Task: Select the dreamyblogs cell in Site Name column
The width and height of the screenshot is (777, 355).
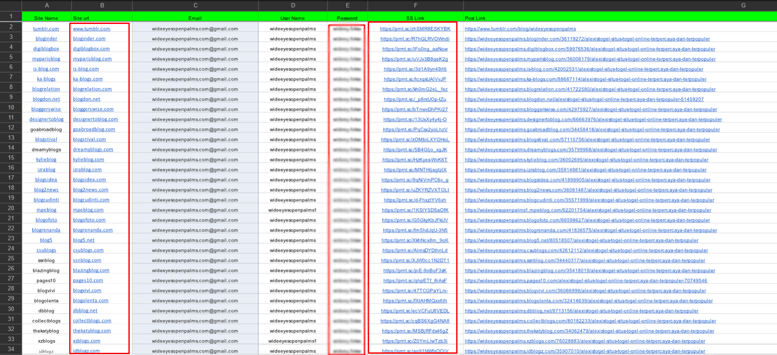Action: (46, 149)
